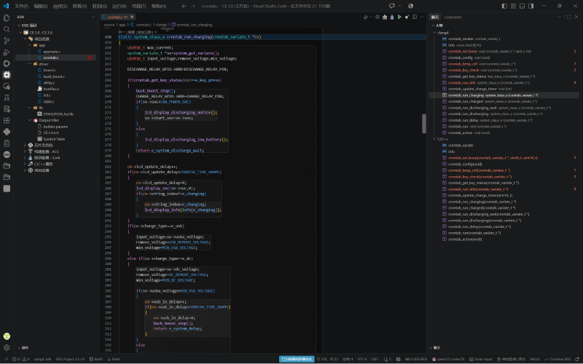Click the split editor icon
This screenshot has width=583, height=364.
[415, 17]
